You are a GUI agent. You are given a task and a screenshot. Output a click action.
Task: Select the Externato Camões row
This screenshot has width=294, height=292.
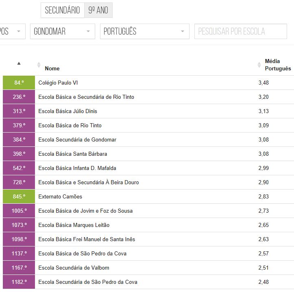click(148, 196)
